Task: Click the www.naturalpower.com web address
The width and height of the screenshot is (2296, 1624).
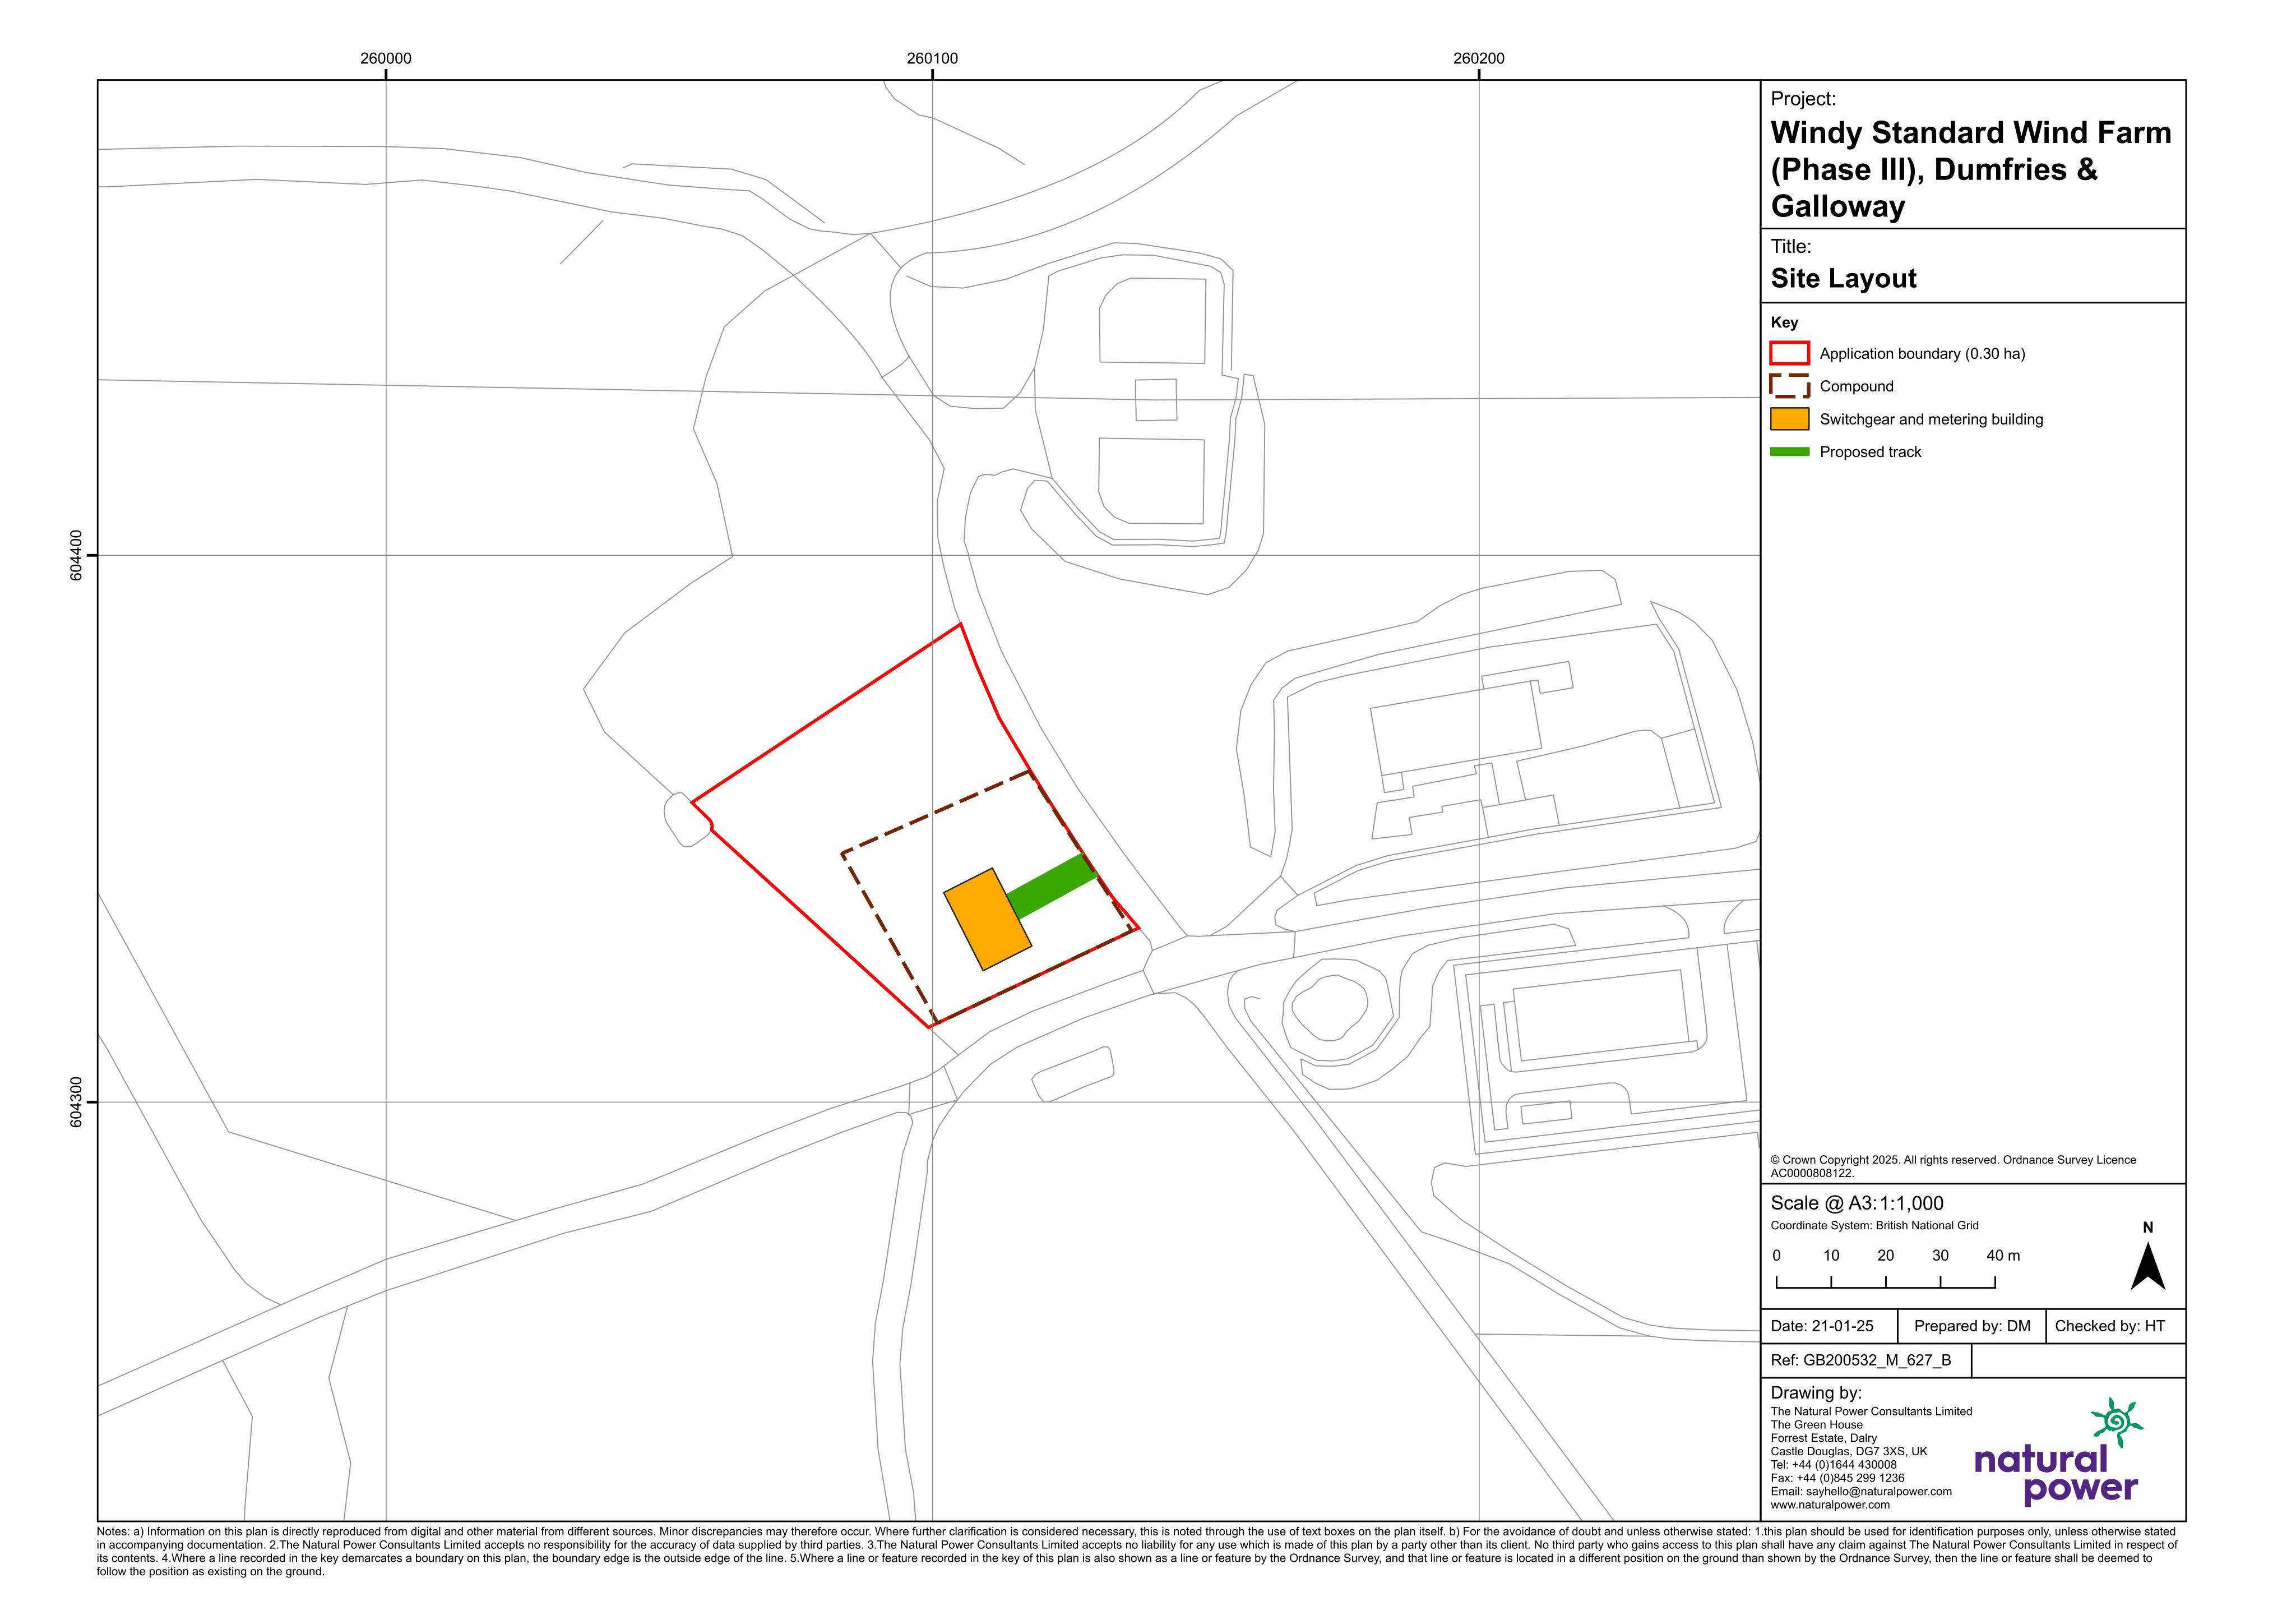Action: click(x=1830, y=1505)
